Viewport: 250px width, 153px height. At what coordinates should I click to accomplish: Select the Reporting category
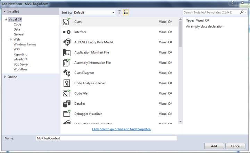(20, 54)
